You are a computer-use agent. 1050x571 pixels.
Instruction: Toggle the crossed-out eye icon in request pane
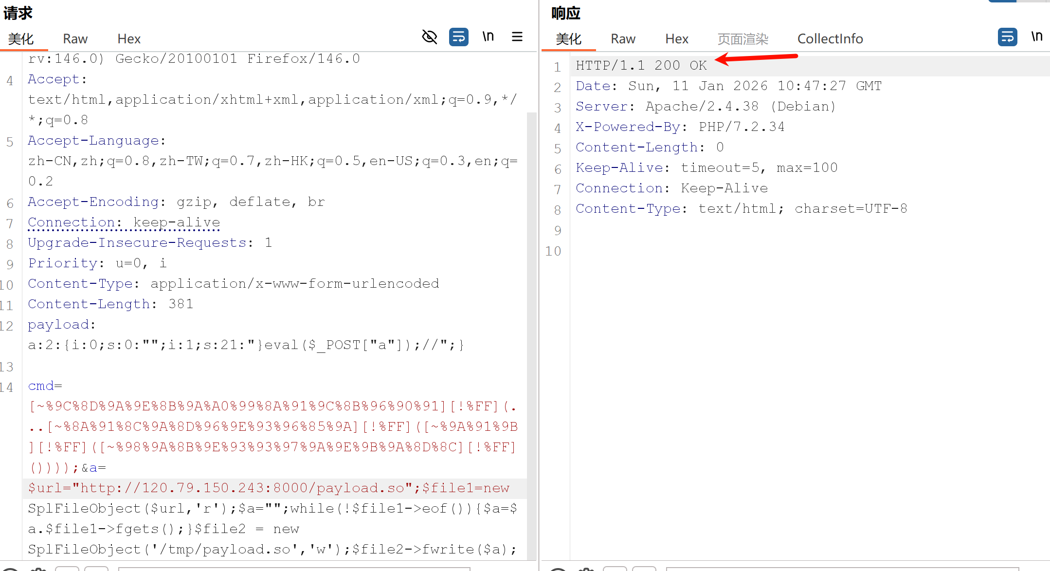click(429, 37)
